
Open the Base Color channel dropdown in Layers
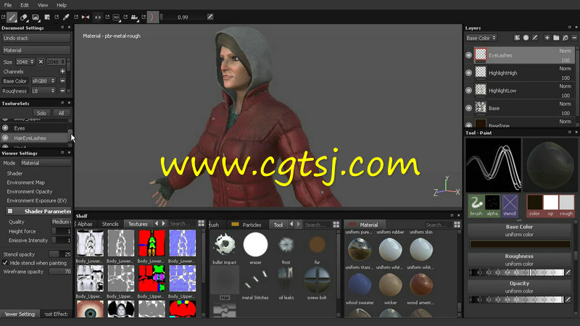[x=481, y=38]
